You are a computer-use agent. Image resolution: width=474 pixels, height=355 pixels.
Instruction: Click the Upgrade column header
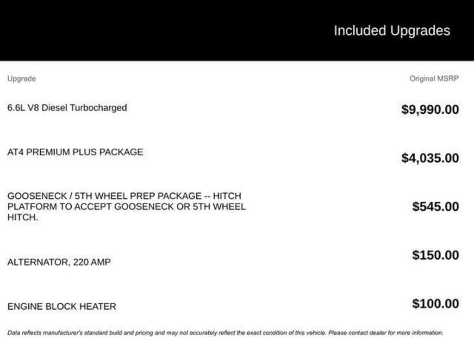pos(21,79)
